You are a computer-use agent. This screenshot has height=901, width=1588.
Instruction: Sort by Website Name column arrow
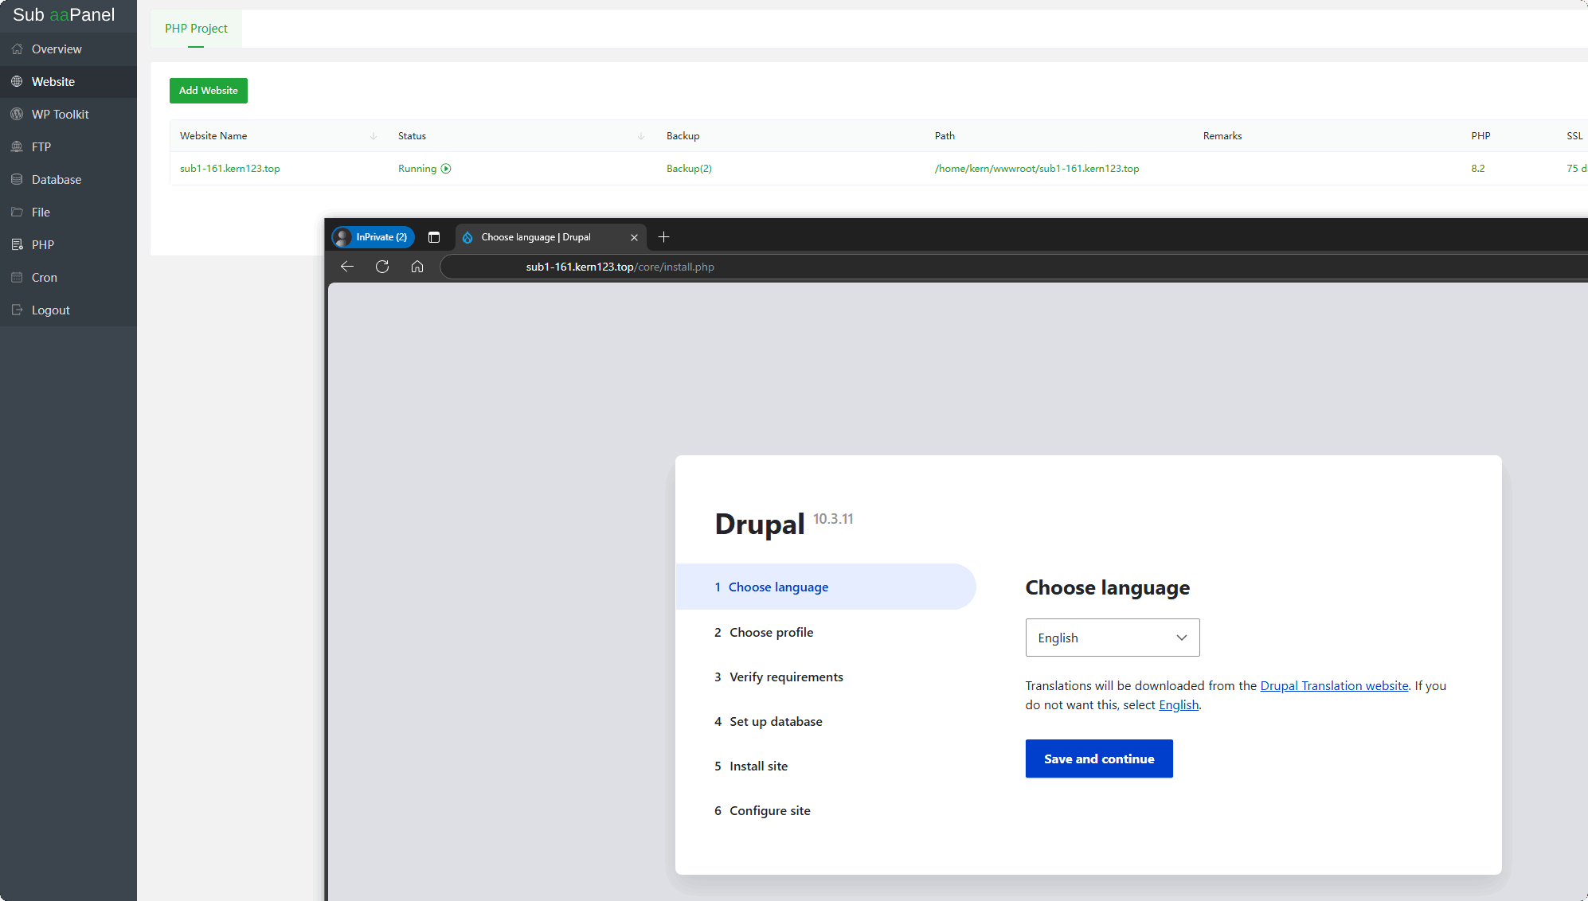(374, 136)
